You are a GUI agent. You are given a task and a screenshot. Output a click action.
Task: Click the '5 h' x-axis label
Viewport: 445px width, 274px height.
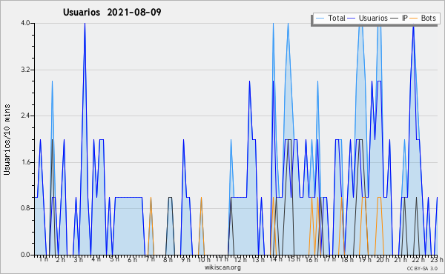[114, 259]
